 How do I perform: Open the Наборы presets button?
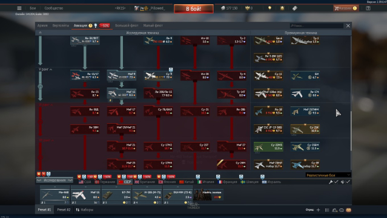pos(84,210)
